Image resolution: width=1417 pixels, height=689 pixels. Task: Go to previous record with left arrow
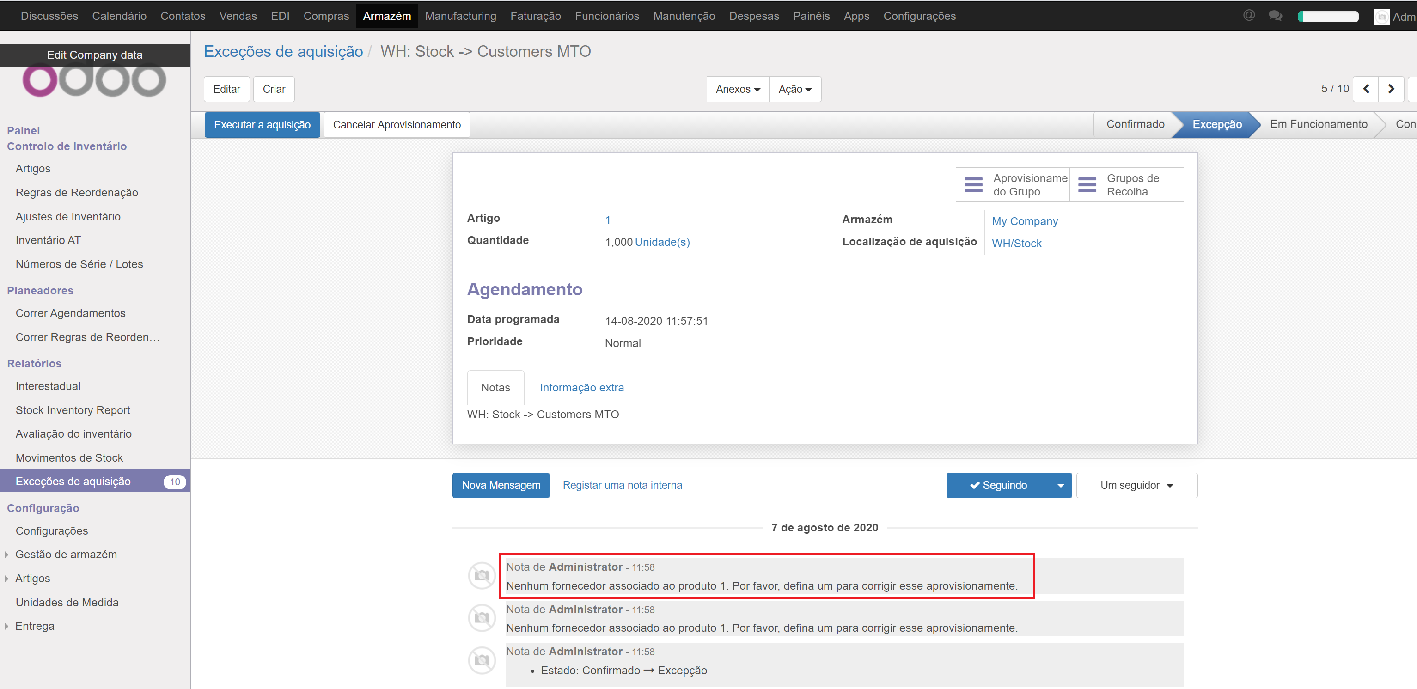pyautogui.click(x=1366, y=89)
